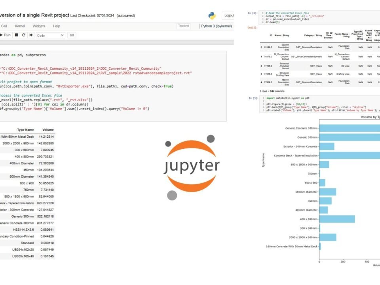Open the Cell menu
The width and height of the screenshot is (380, 285).
tap(4, 26)
